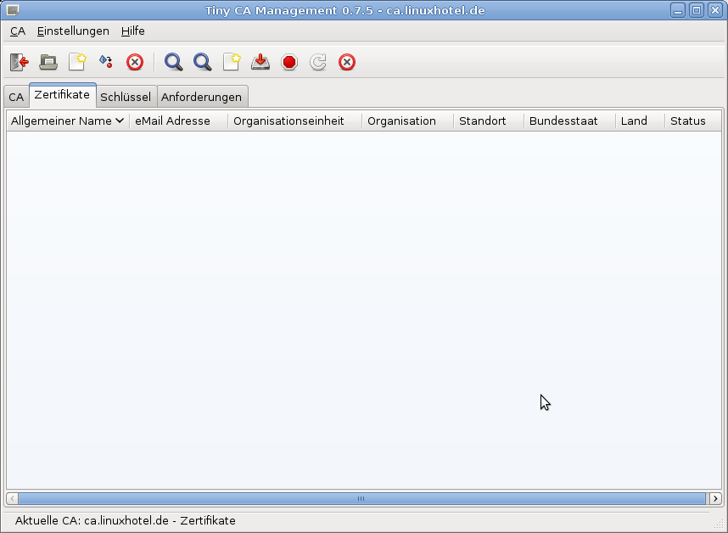
Task: Delete the current CA via red X icon
Action: [134, 62]
